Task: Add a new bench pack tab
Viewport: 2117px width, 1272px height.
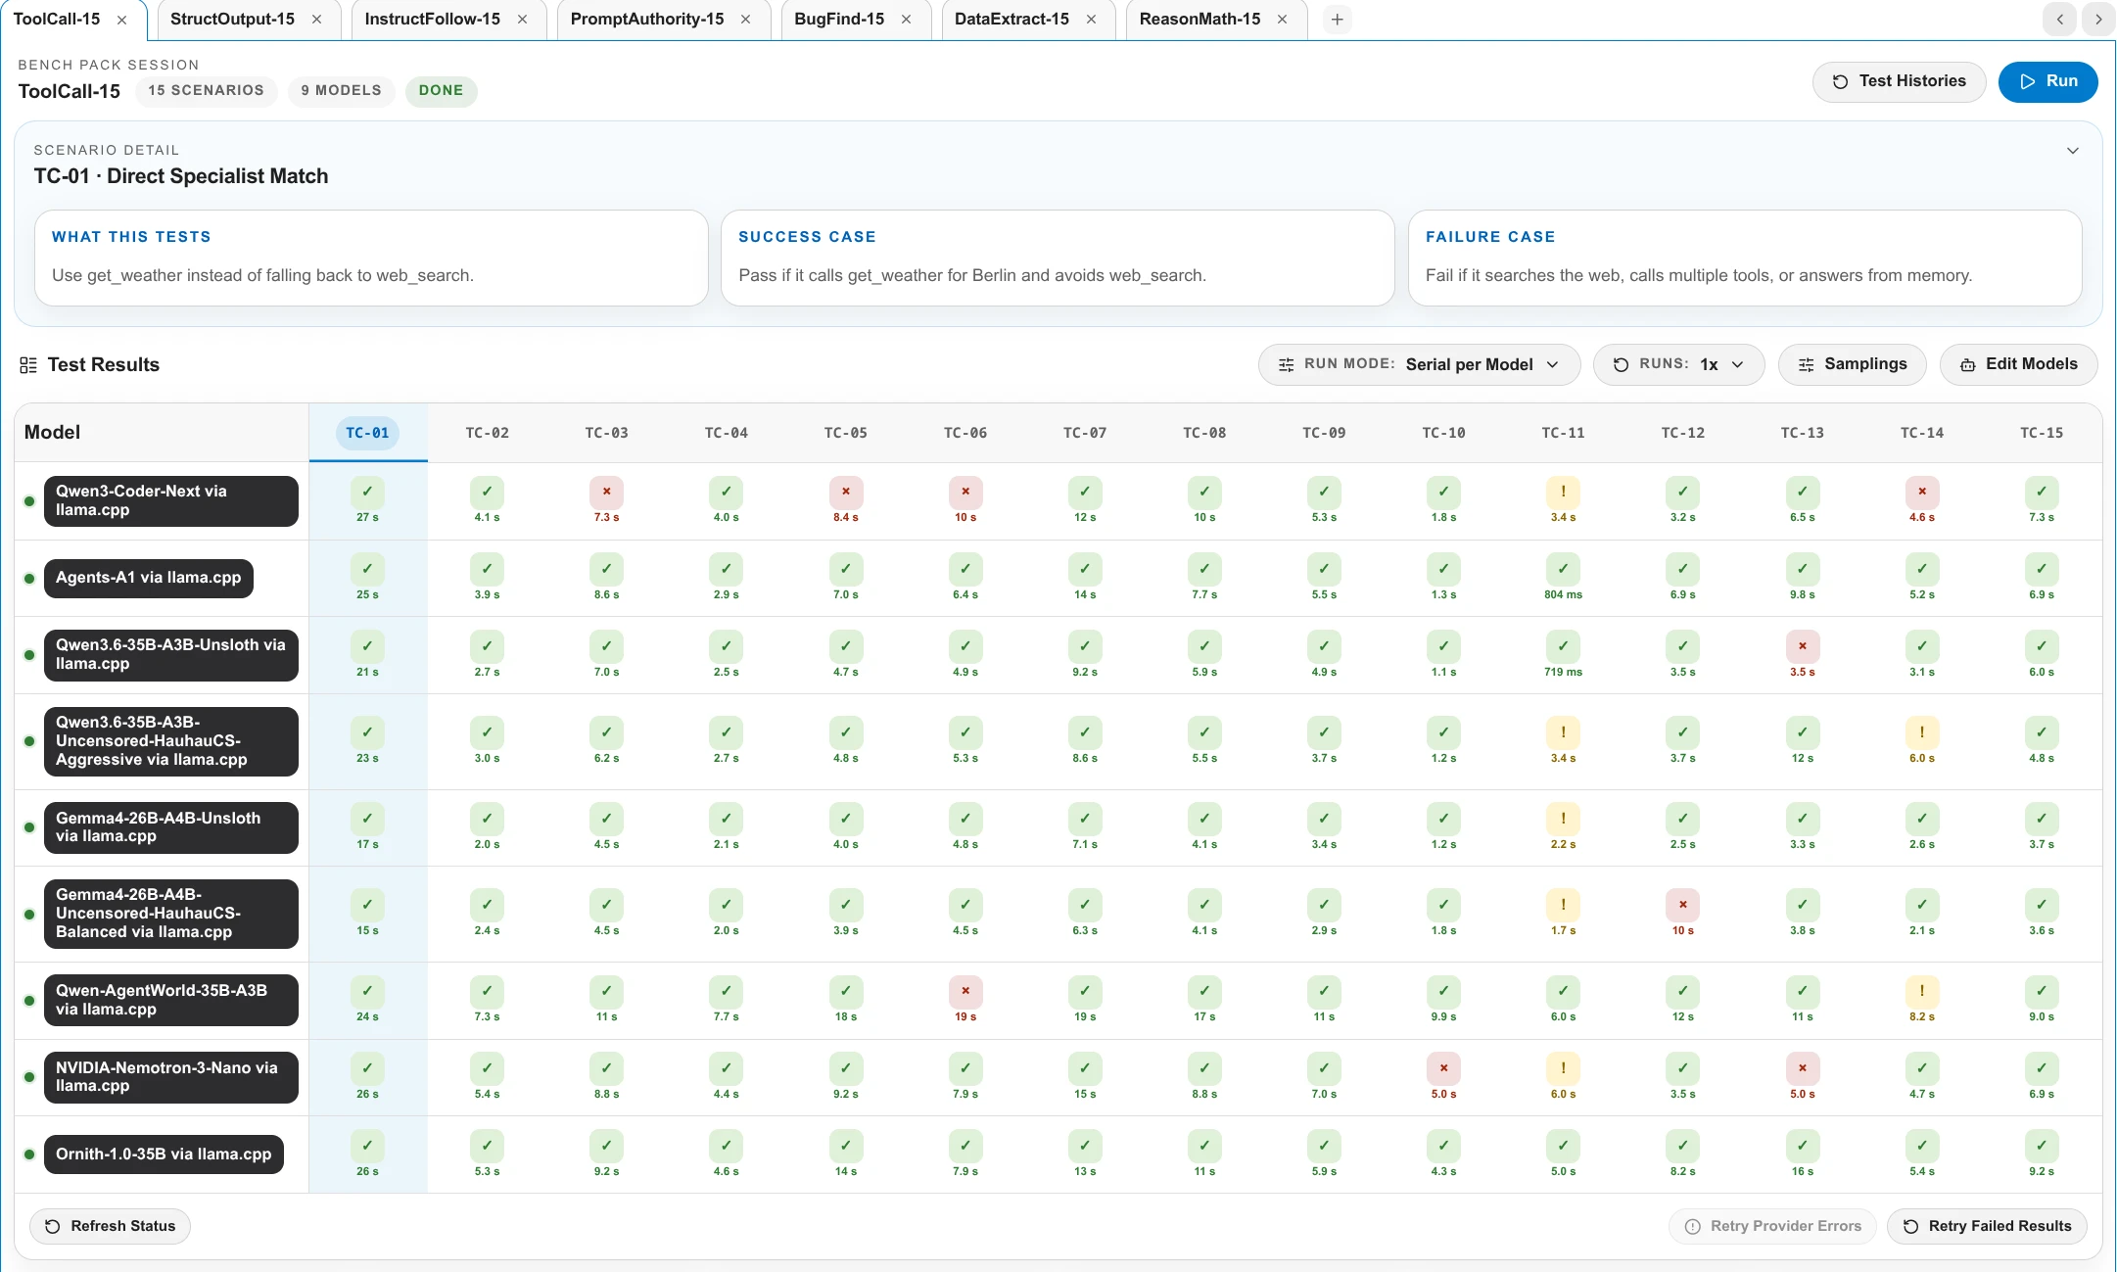Action: pos(1337,20)
